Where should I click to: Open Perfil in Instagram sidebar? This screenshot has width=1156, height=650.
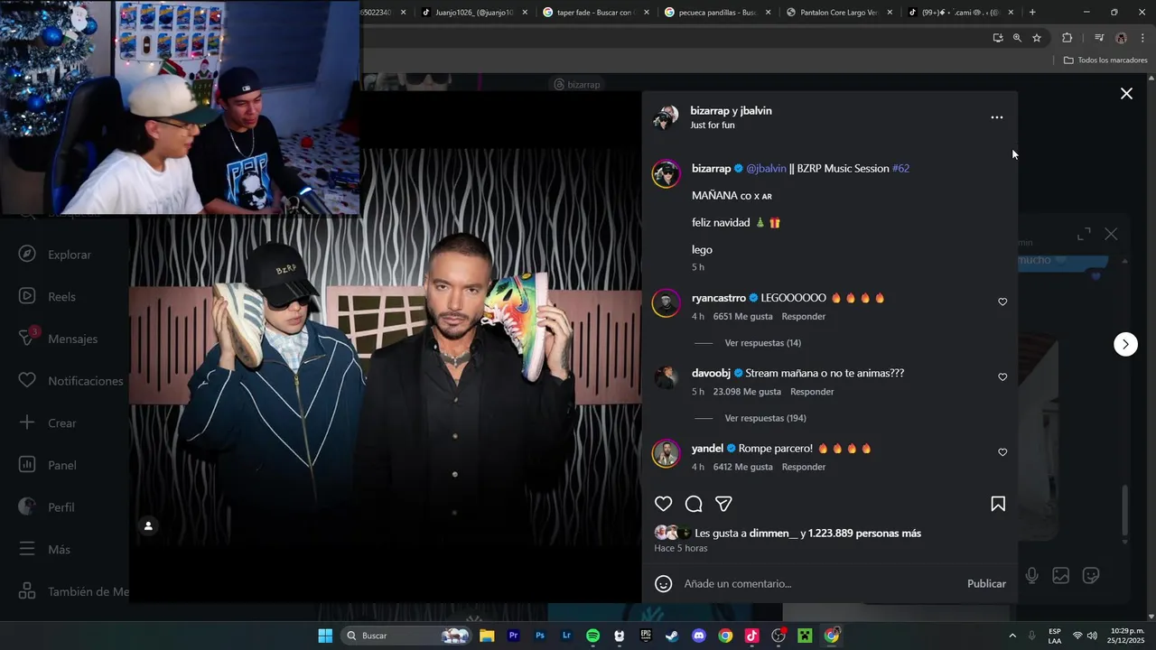(x=47, y=507)
